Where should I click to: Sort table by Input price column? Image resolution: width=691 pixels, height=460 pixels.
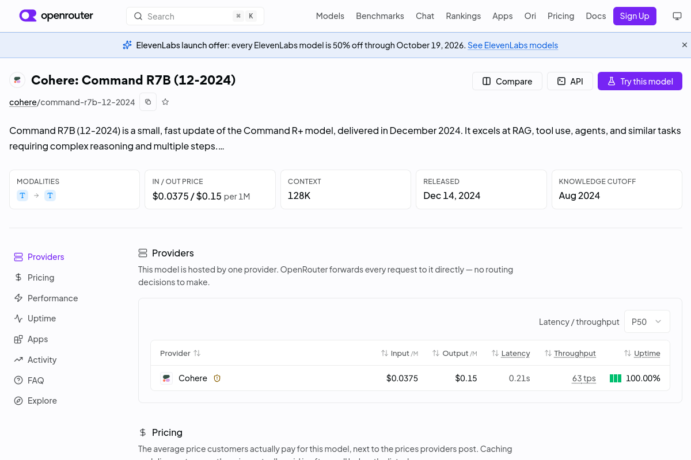click(x=400, y=353)
